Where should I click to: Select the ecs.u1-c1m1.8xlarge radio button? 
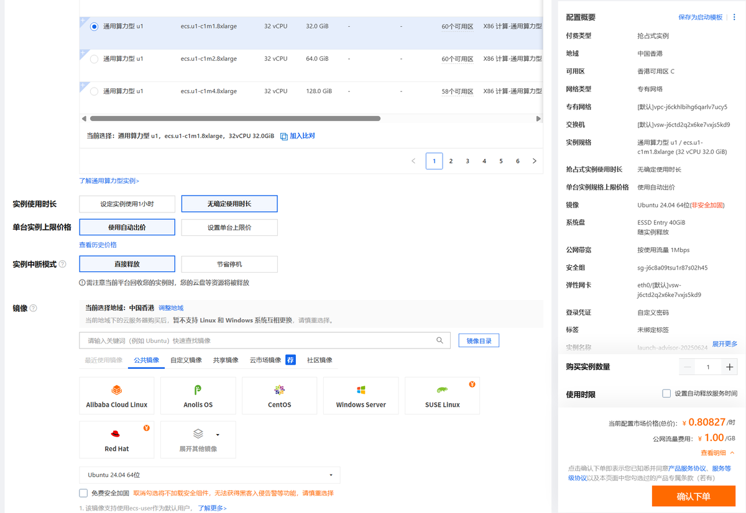click(x=94, y=27)
